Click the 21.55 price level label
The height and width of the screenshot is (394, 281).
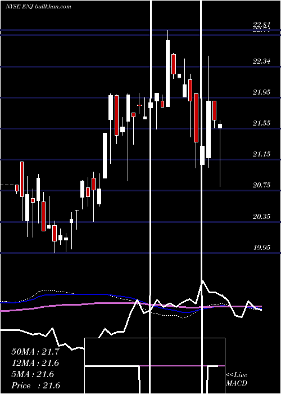(x=262, y=123)
